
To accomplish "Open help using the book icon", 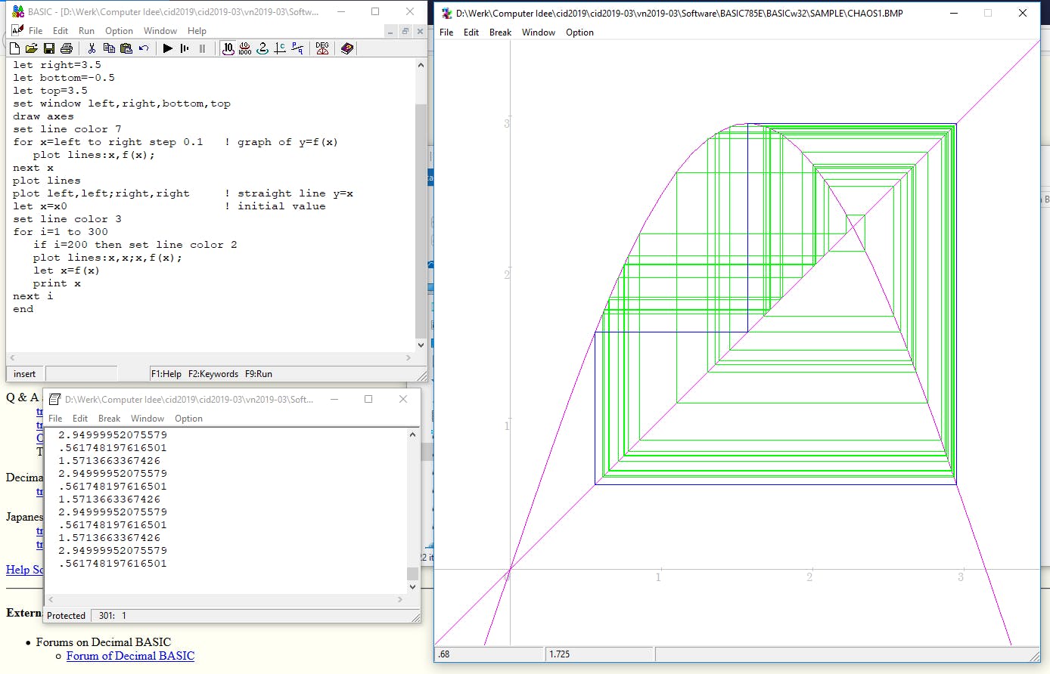I will (346, 48).
